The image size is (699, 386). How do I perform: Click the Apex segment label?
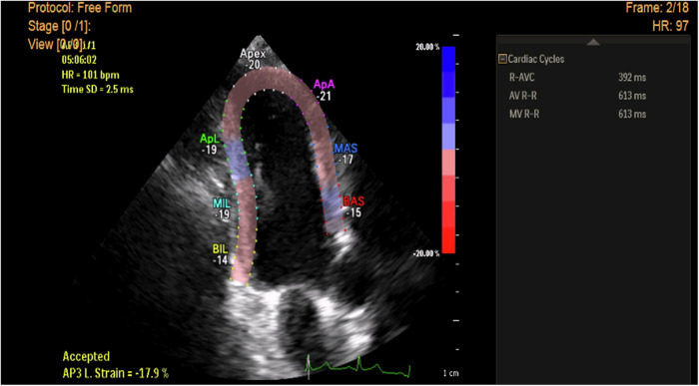(253, 54)
